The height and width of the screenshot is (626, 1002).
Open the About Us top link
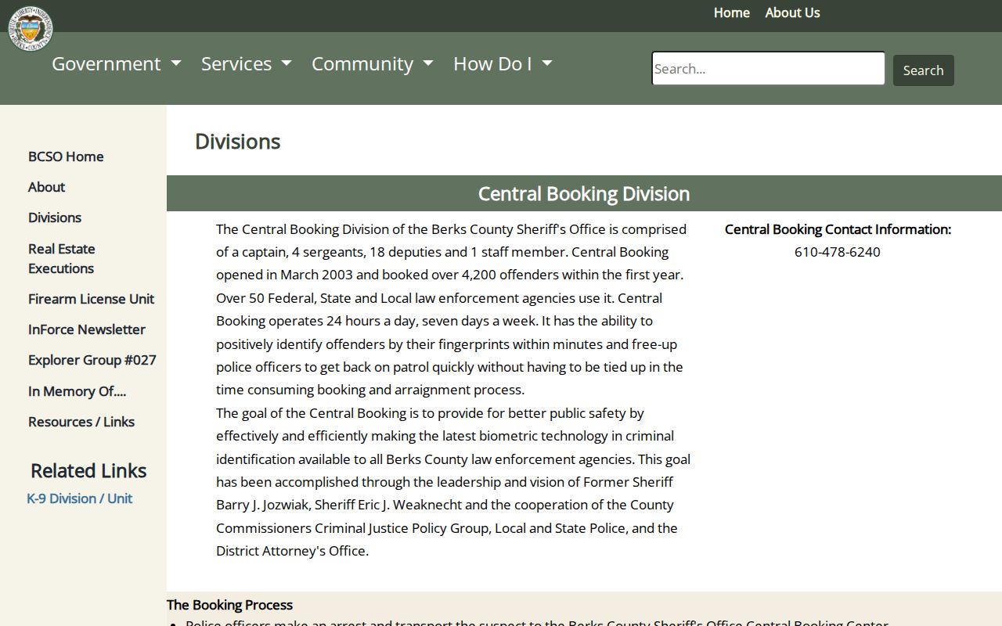click(792, 13)
